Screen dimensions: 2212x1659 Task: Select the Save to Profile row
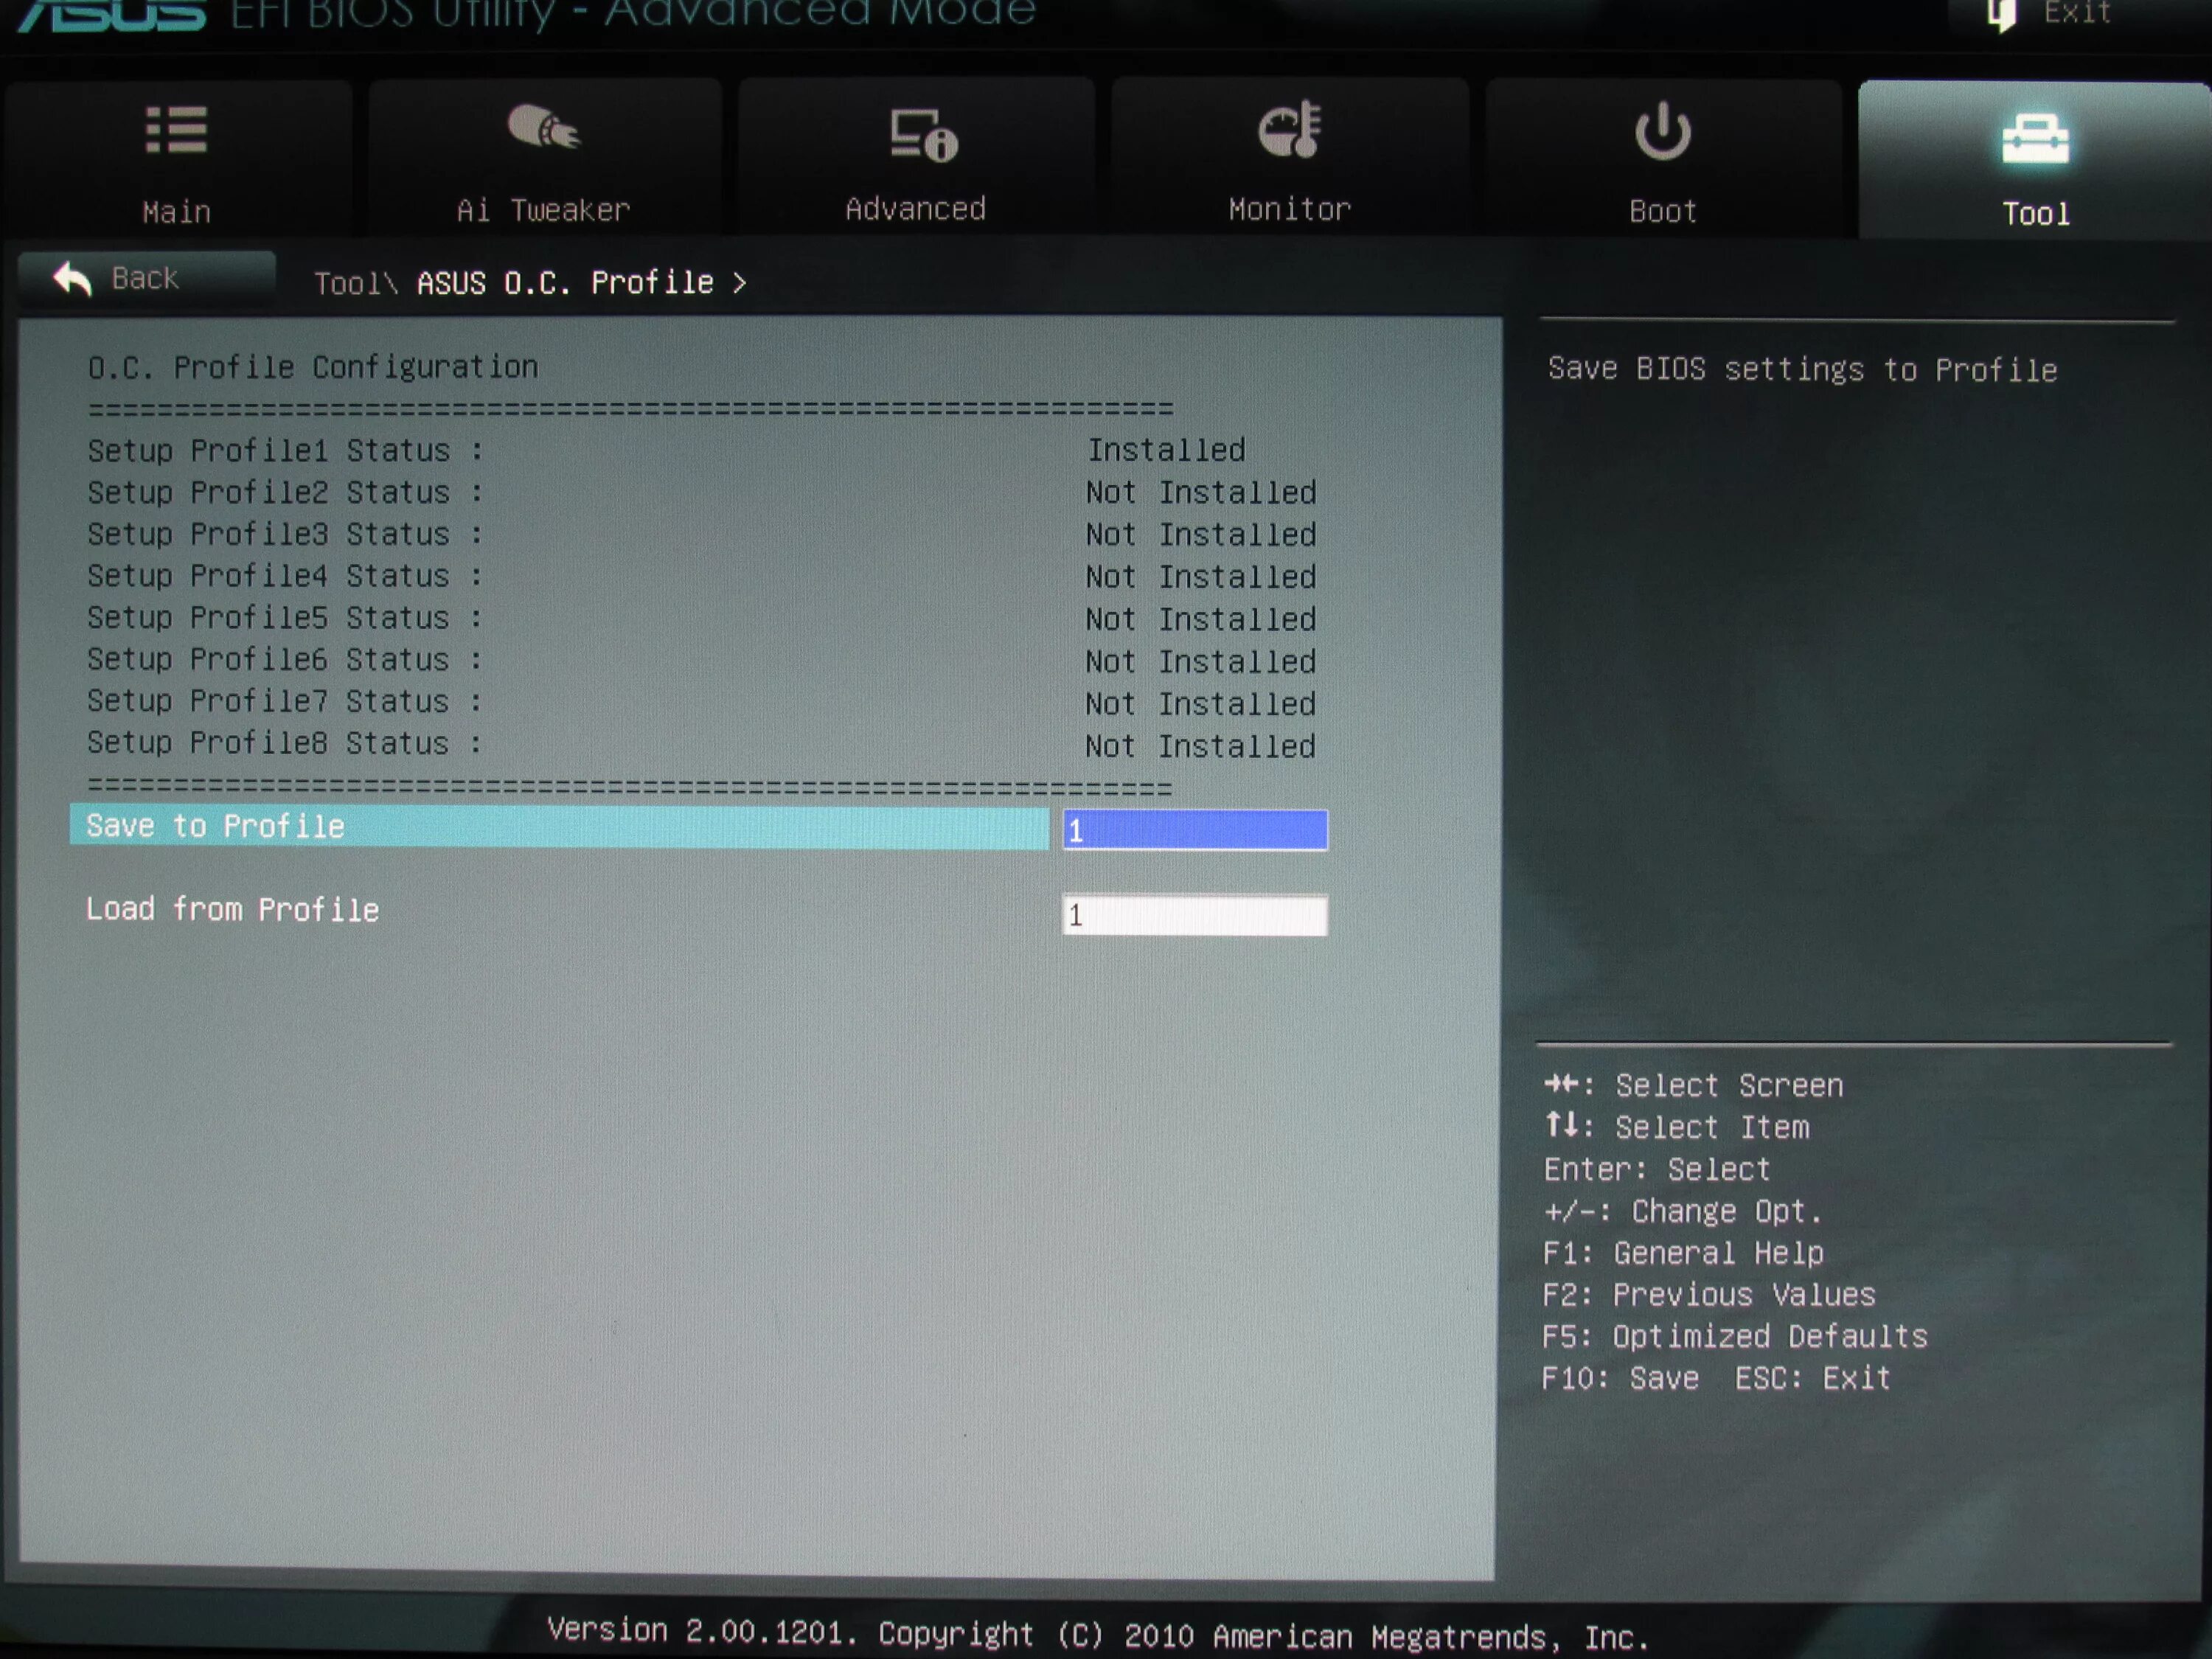click(x=559, y=827)
